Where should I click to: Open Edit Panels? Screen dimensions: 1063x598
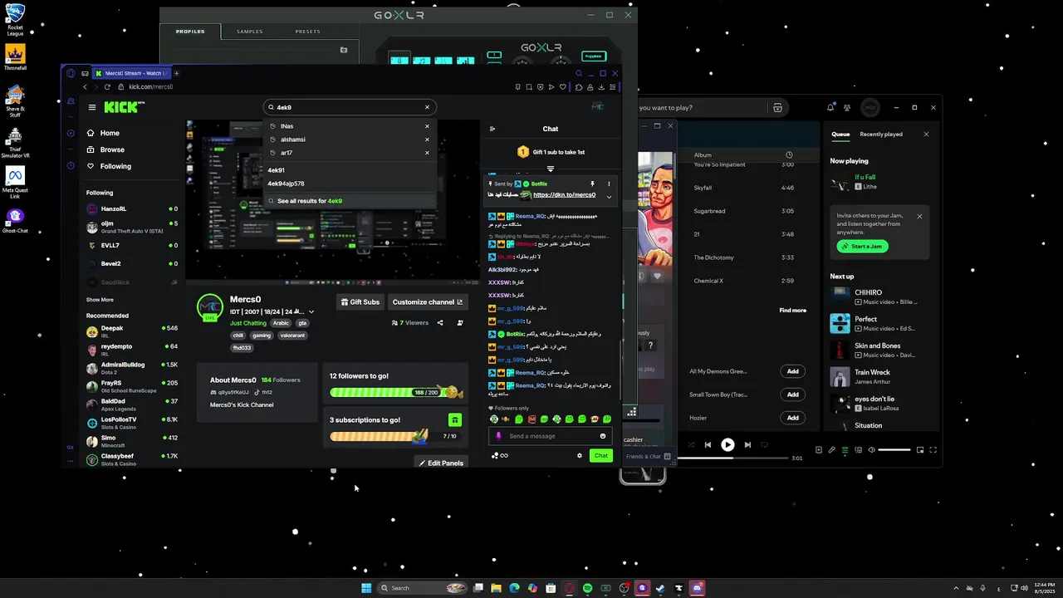coord(441,463)
